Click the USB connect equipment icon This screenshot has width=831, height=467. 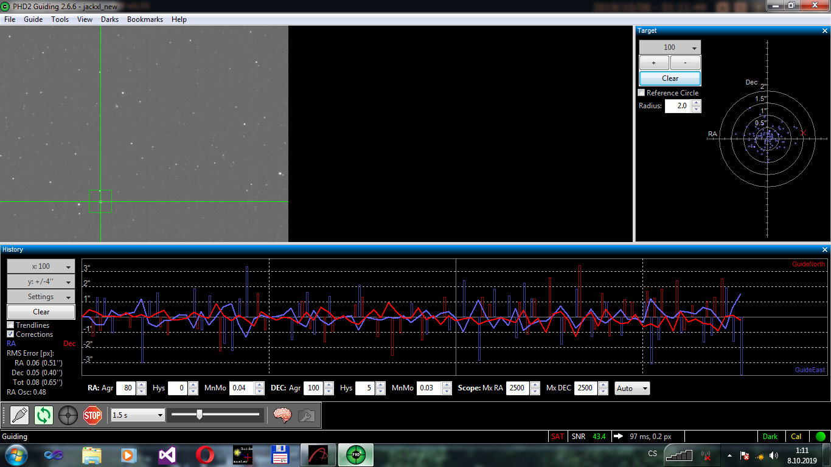(x=20, y=415)
